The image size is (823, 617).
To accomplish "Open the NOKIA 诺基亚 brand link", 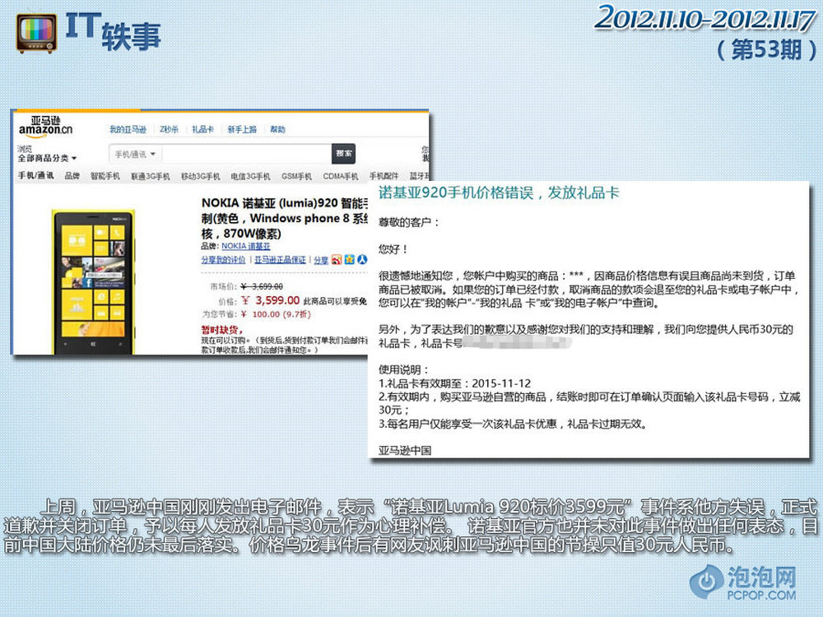I will click(x=245, y=246).
